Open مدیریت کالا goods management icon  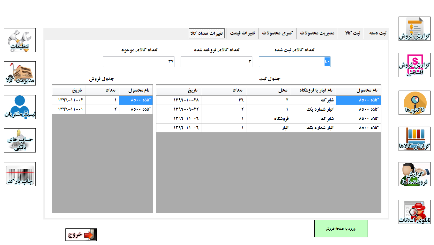pyautogui.click(x=20, y=73)
